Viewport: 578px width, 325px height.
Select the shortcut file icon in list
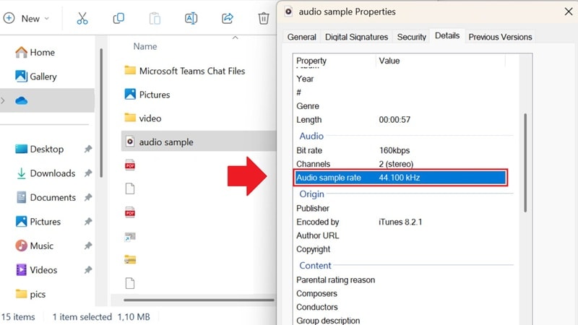tap(130, 237)
